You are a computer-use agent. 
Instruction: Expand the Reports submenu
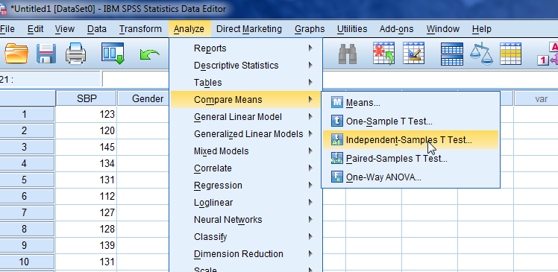pos(246,48)
